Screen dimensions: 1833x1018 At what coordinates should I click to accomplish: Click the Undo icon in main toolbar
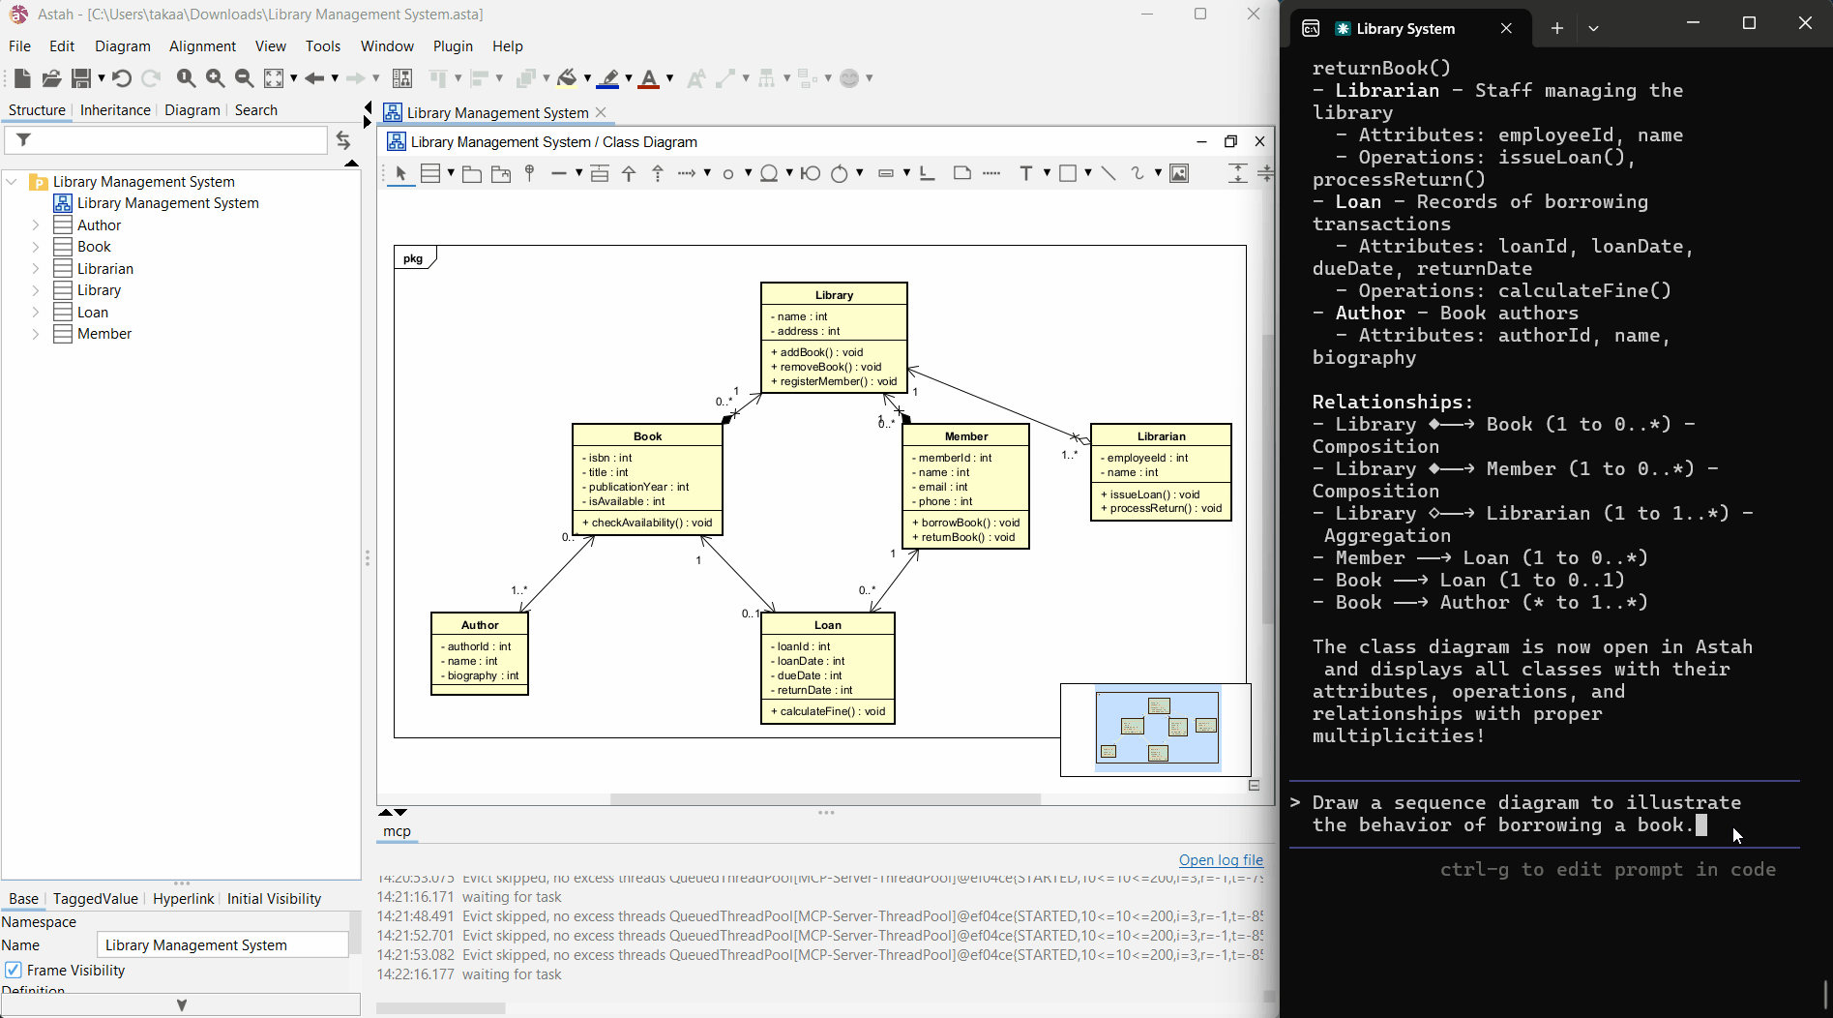[121, 78]
